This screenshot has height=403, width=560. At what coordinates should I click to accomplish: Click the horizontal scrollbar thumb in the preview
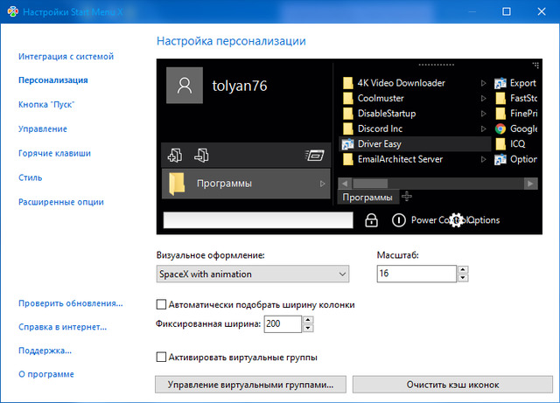(x=370, y=184)
